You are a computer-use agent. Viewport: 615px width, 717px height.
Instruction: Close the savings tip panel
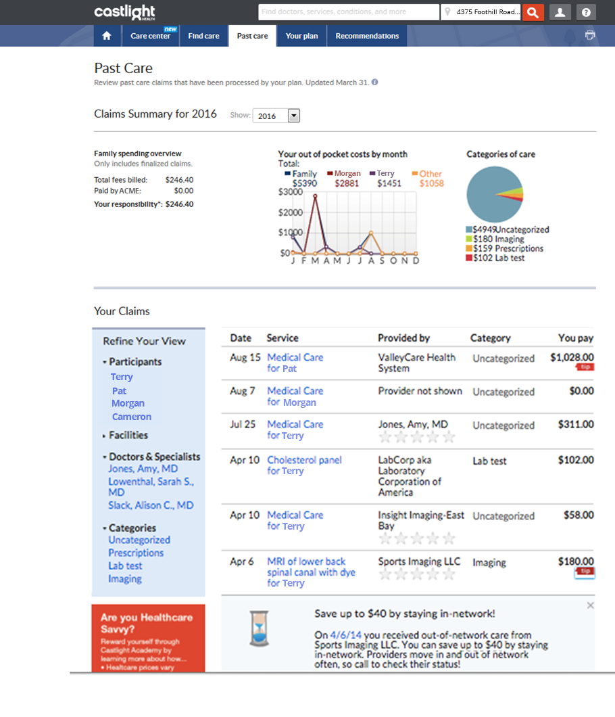pos(590,605)
